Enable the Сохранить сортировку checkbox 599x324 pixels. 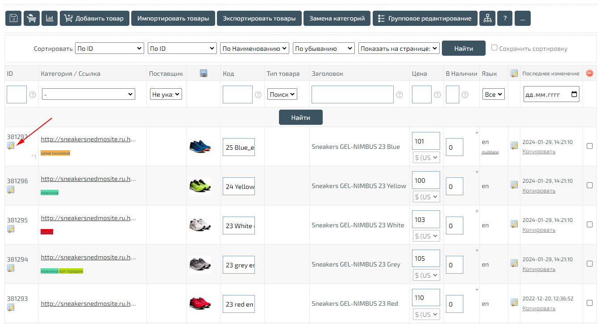tap(494, 48)
